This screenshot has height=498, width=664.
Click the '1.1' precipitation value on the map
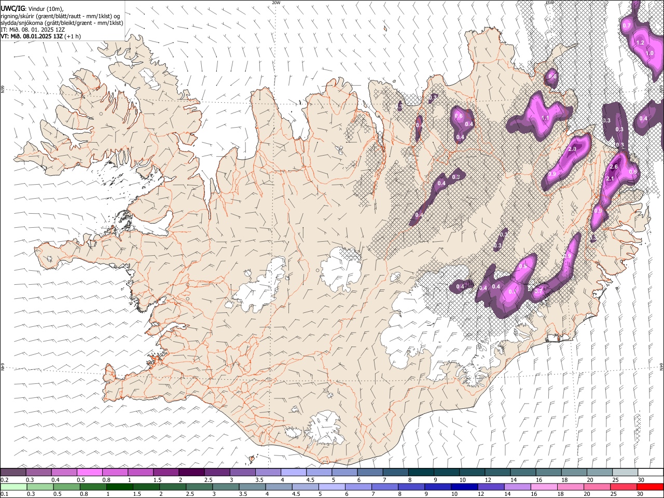545,118
